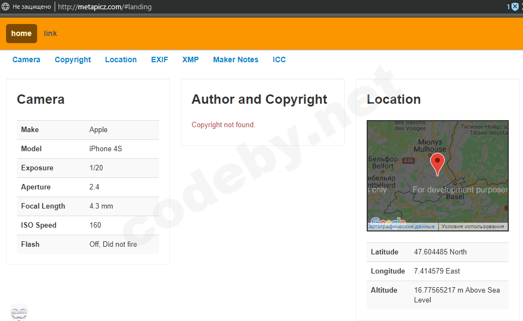Jump to the Copyright section

[x=73, y=60]
